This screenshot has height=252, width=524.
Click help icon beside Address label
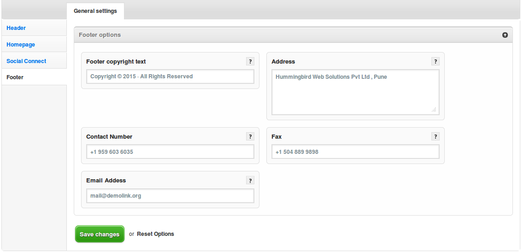click(436, 61)
